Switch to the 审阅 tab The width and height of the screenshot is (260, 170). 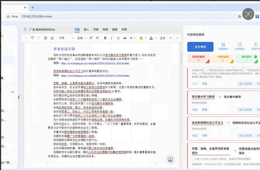(x=105, y=29)
